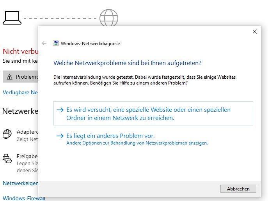268x201 pixels.
Task: Click the Freigabeoptionen printer and folder icon
Action: tap(7, 159)
